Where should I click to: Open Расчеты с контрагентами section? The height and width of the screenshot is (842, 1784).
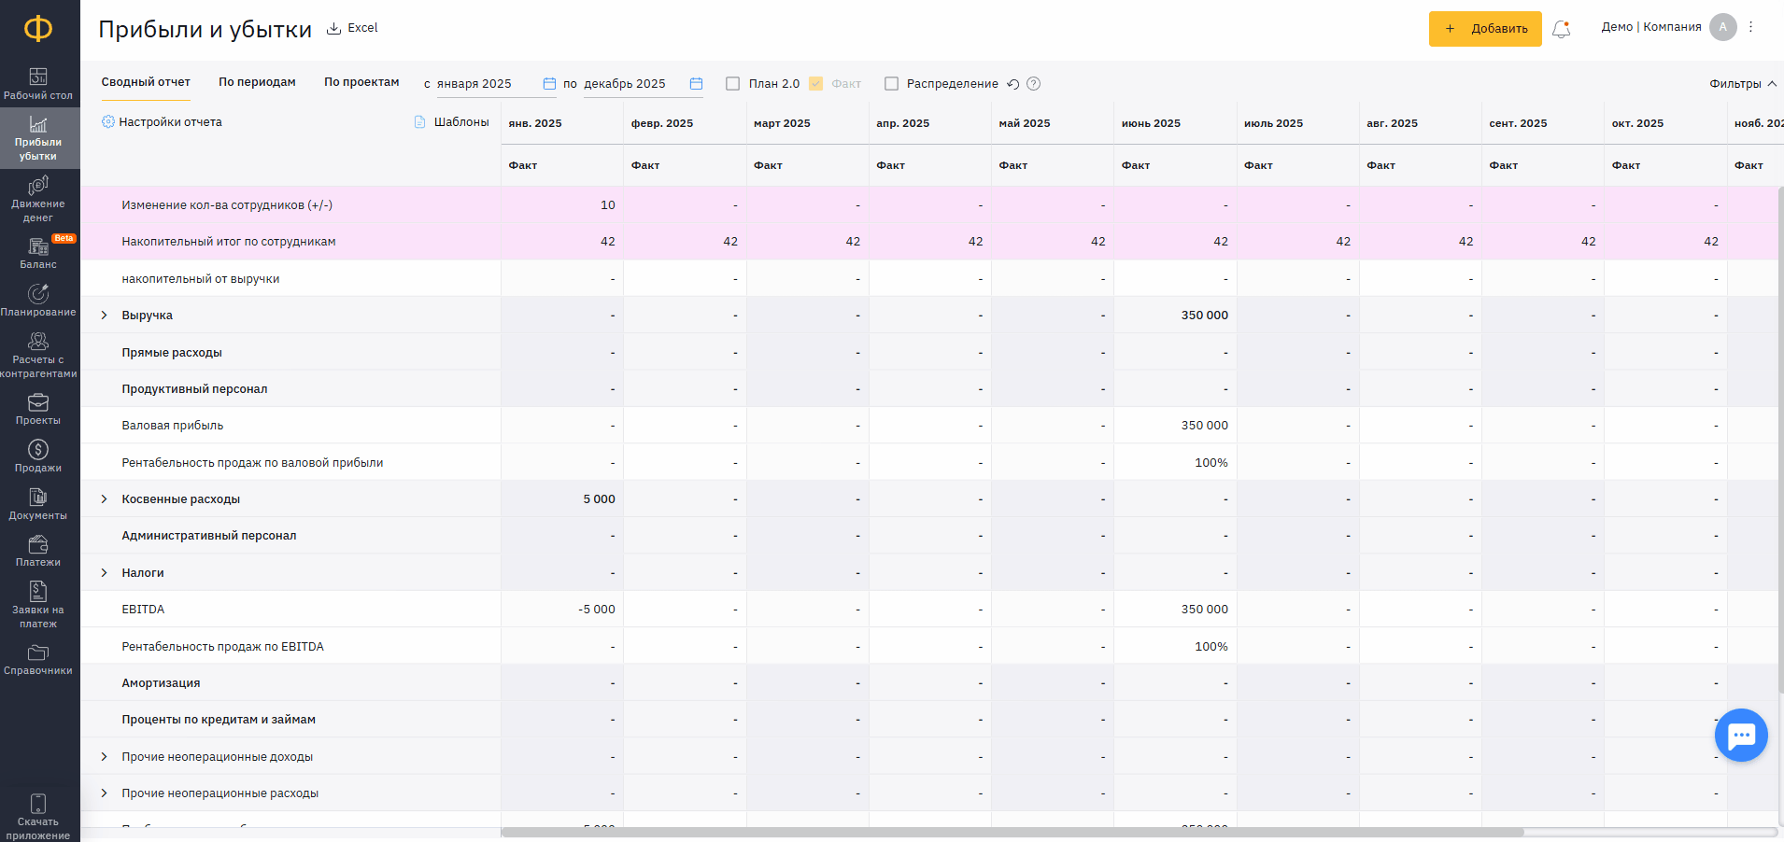(38, 356)
